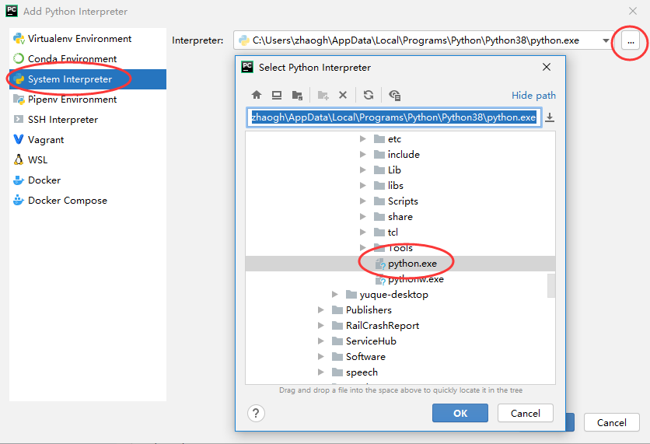Screen dimensions: 650x444
Task: Choose Docker in the sidebar
Action: click(x=87, y=180)
